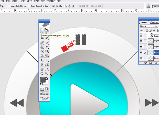Screen dimensions: 159x115
Task: Hide the Gradient effect row eye icon
Action: coord(141,36)
